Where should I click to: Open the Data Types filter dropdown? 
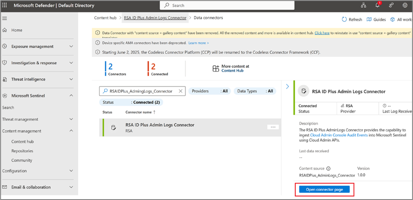[x=255, y=91]
